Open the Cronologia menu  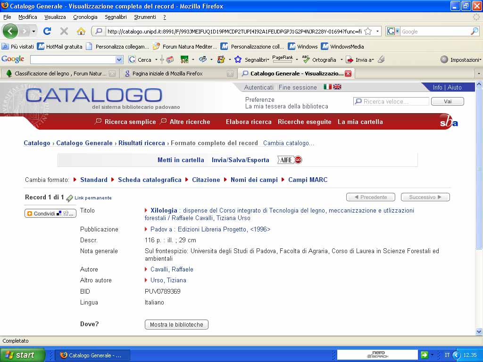pos(85,17)
